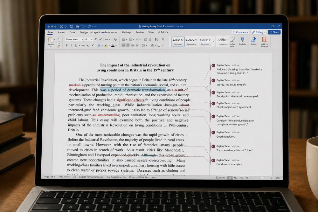Toggle show paragraph marks (pilcrow)
Viewport: 318px width, 212px height.
[162, 39]
